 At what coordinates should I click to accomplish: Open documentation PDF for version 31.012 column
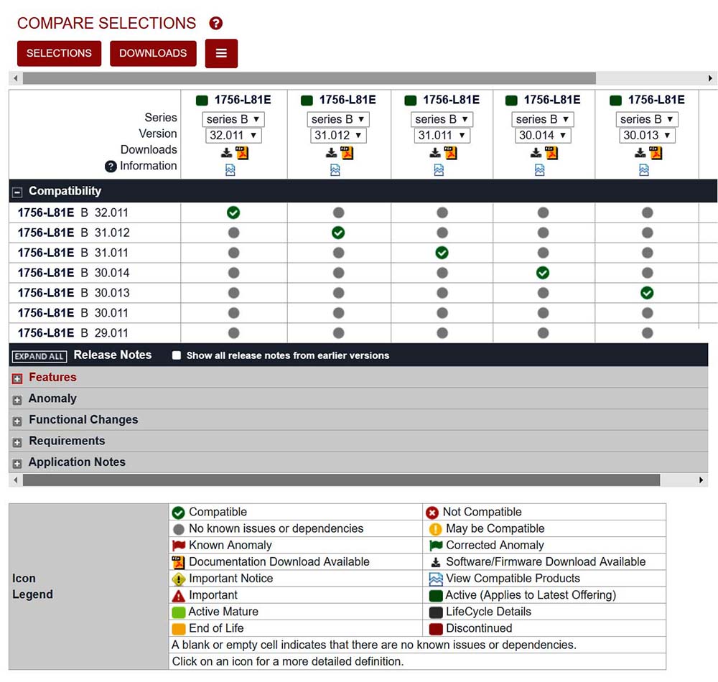pos(347,152)
